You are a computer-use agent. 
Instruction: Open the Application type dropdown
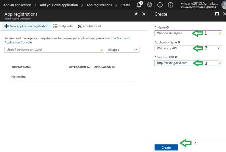point(188,48)
